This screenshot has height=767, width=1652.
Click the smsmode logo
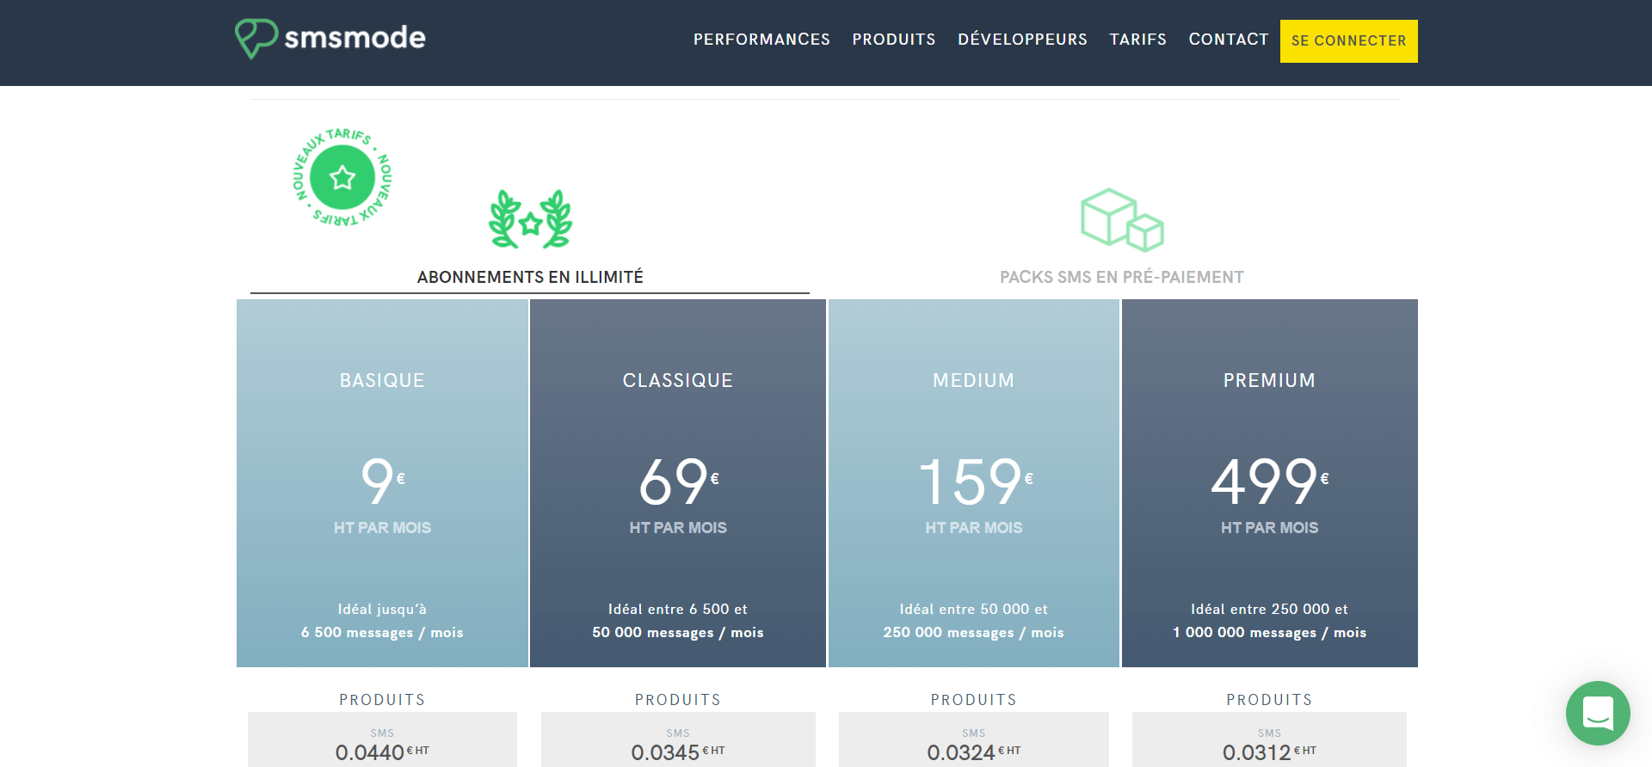(330, 39)
